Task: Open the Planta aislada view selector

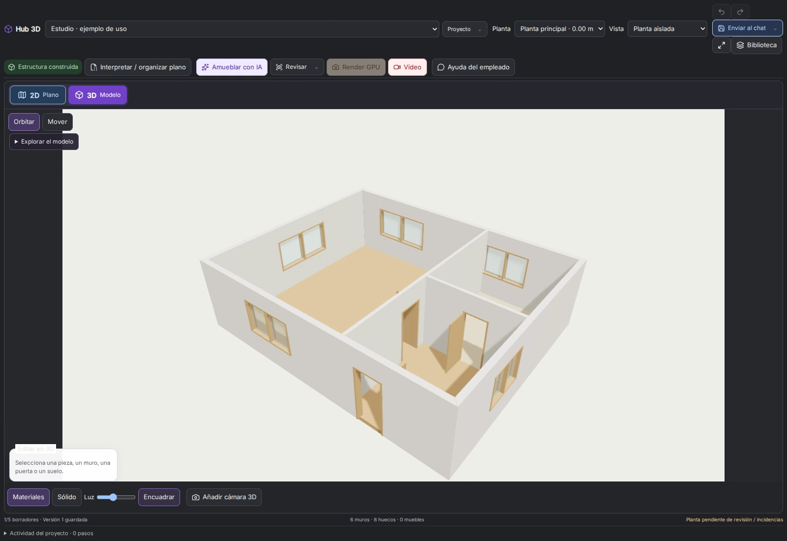Action: pyautogui.click(x=667, y=29)
